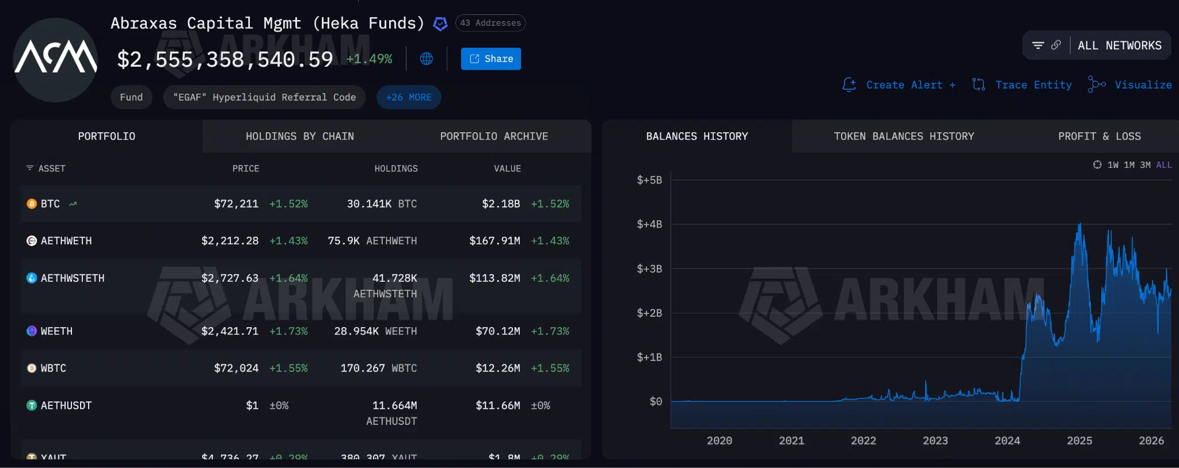Image resolution: width=1179 pixels, height=468 pixels.
Task: Click the BTC price trend arrow
Action: point(73,203)
